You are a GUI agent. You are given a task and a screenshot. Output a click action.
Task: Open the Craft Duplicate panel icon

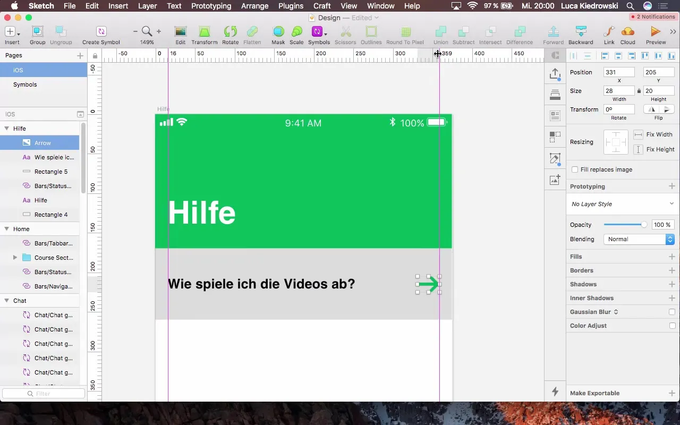(555, 137)
